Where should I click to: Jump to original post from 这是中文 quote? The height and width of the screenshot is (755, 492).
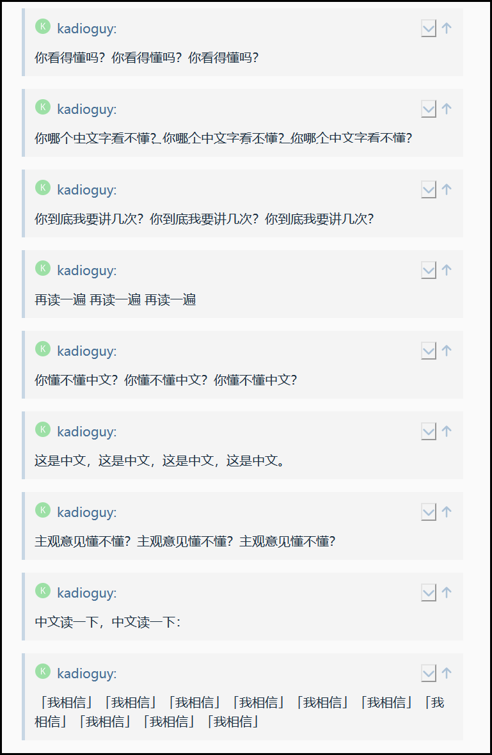447,431
